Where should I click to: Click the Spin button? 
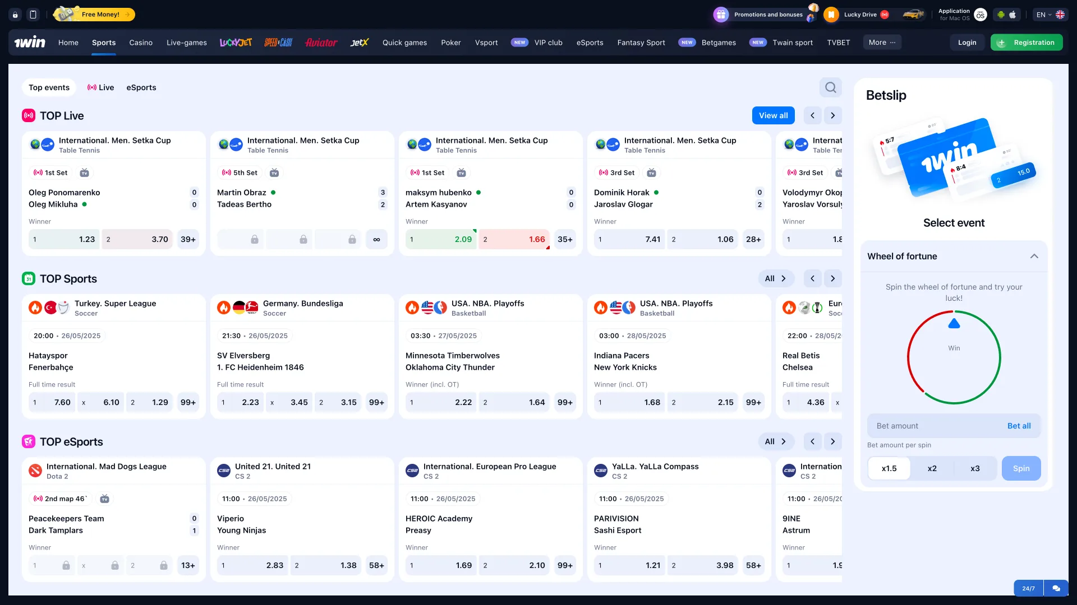pos(1021,468)
